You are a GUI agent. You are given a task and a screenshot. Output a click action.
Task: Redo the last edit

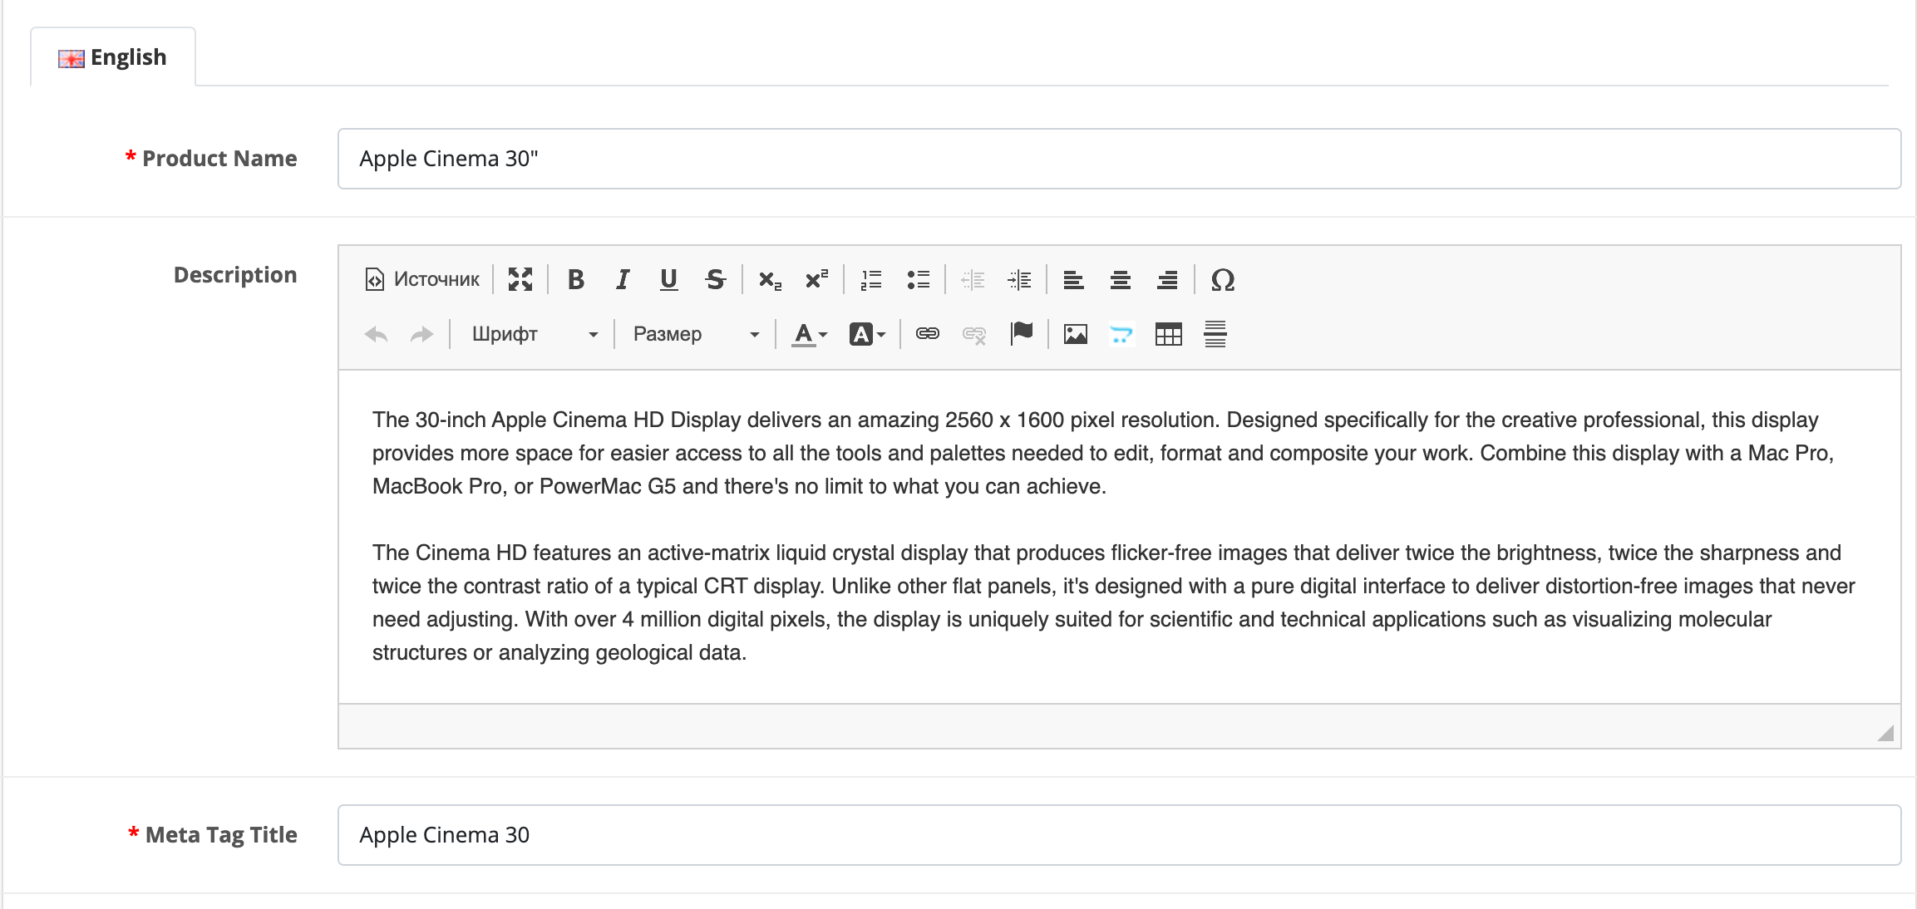422,334
